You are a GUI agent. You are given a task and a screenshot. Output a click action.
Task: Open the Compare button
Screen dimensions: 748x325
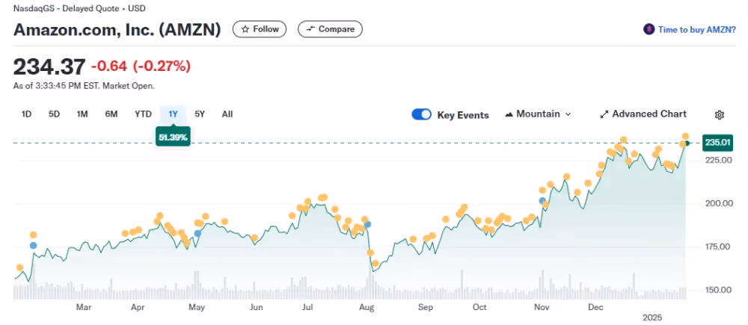330,29
